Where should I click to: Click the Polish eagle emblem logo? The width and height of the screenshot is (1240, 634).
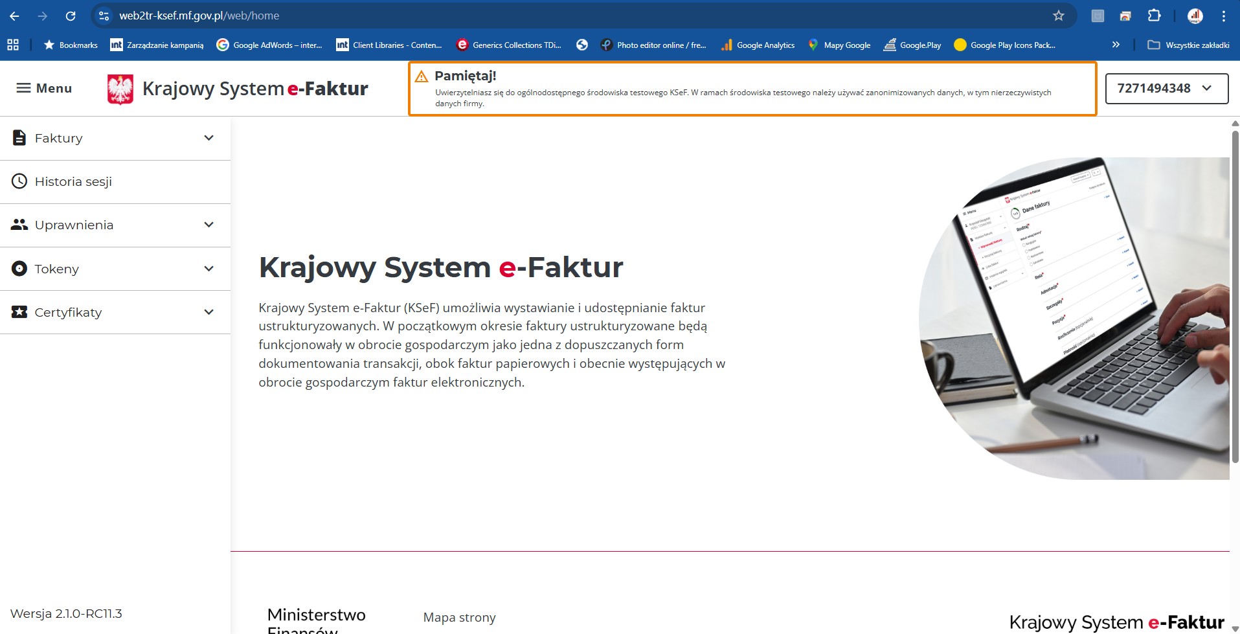click(x=120, y=89)
